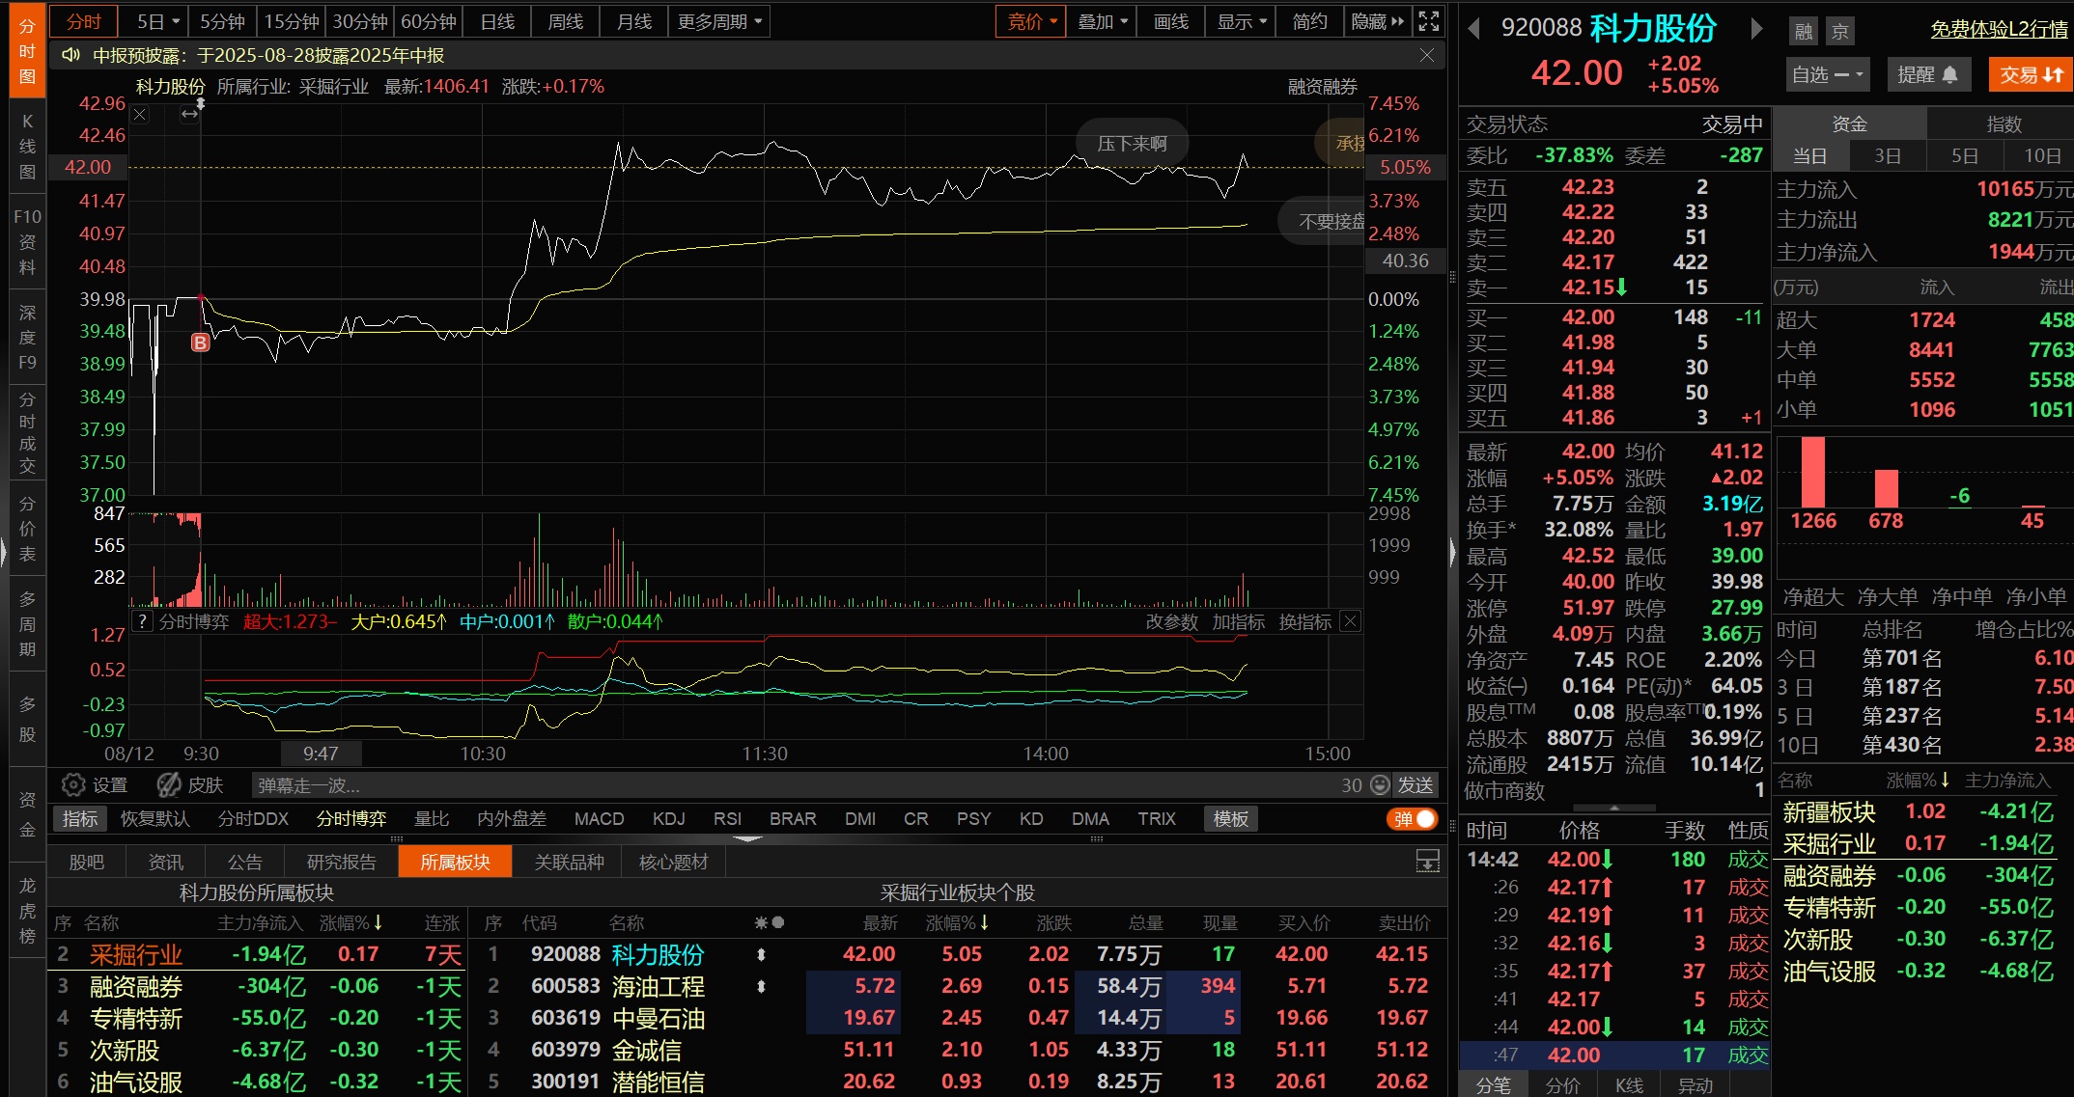
Task: Collapse right panel with divider arrow
Action: click(1452, 552)
